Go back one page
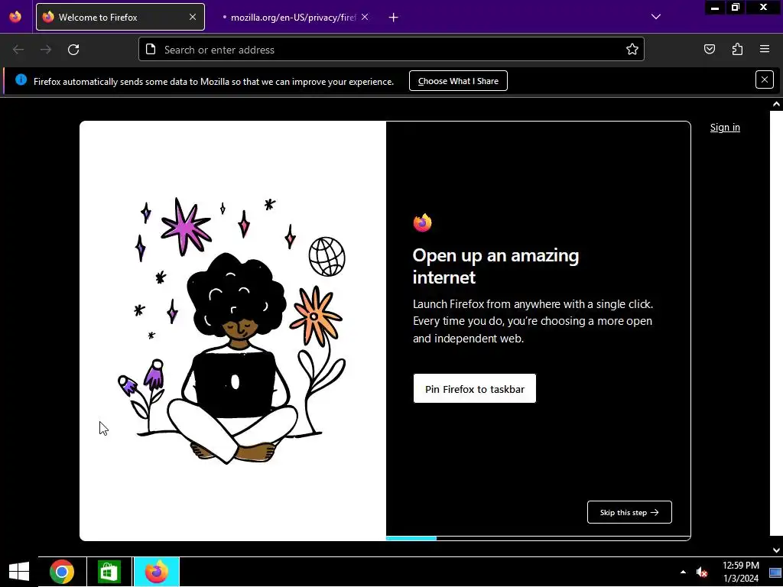 coord(18,50)
